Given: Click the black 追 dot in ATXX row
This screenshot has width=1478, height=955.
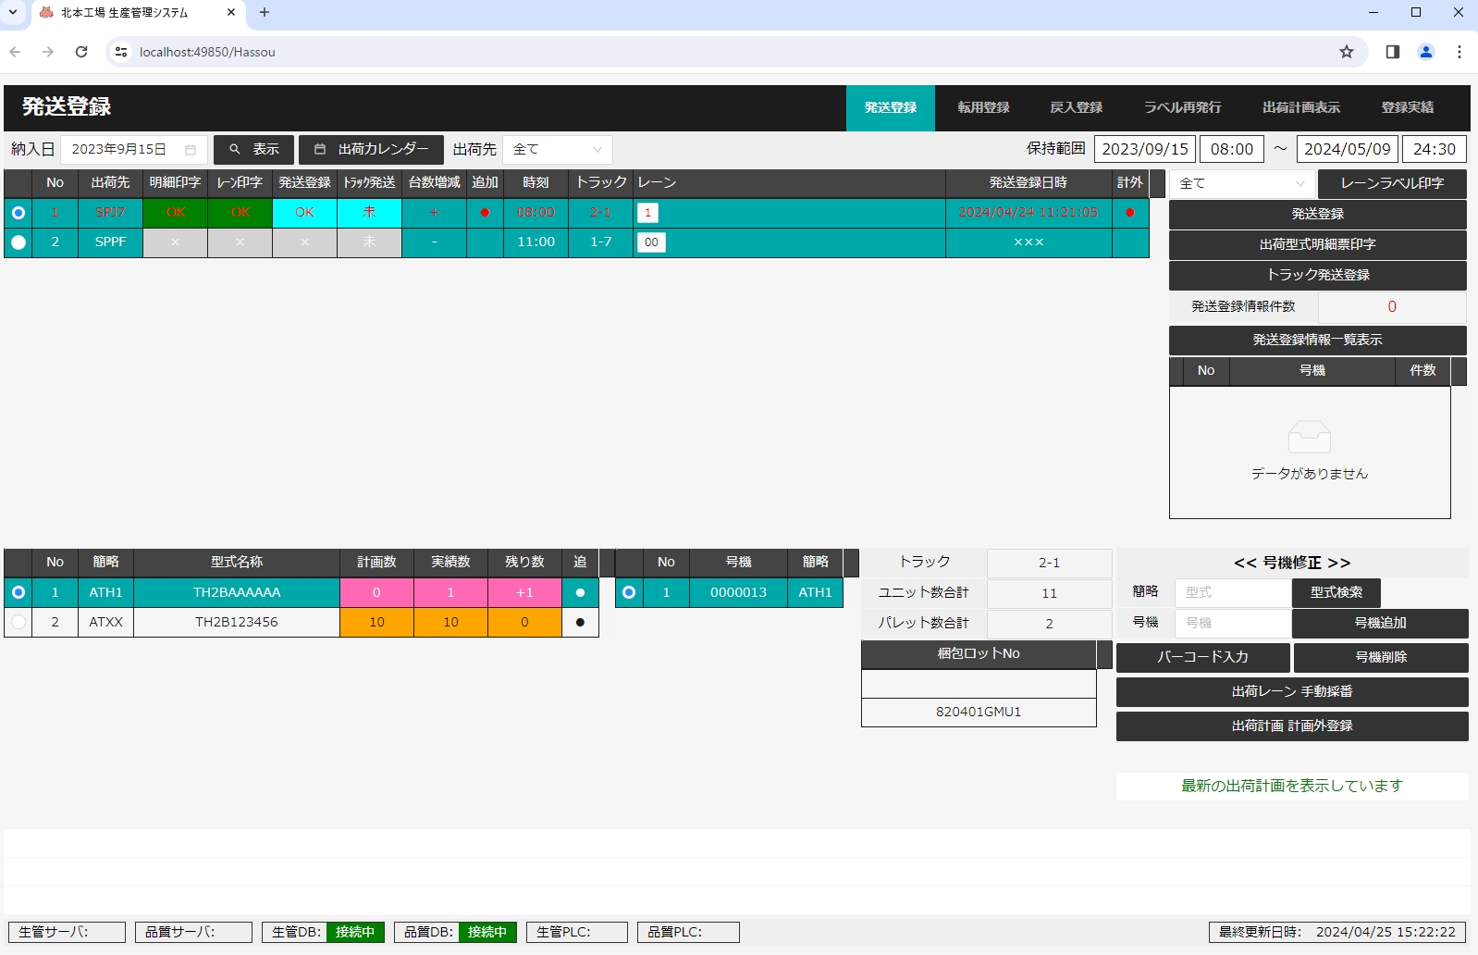Looking at the screenshot, I should coord(580,623).
